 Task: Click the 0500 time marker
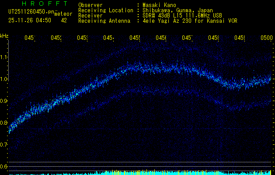click(x=266, y=38)
